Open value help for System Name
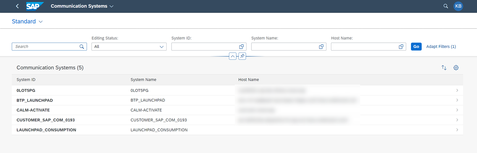The height and width of the screenshot is (153, 477). pyautogui.click(x=321, y=47)
